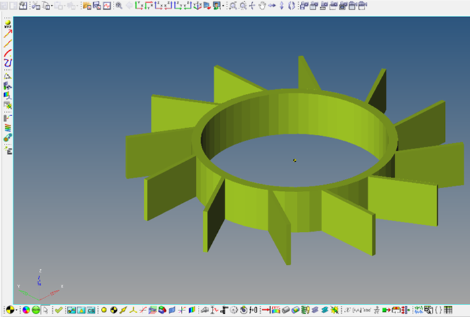
Task: Click the open folder icon in top toolbar
Action: [86, 6]
